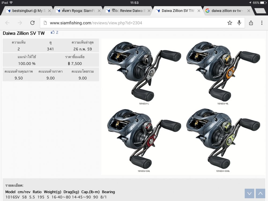Go forward to the next page
Viewport: 268px width, 201px height.
click(20, 23)
